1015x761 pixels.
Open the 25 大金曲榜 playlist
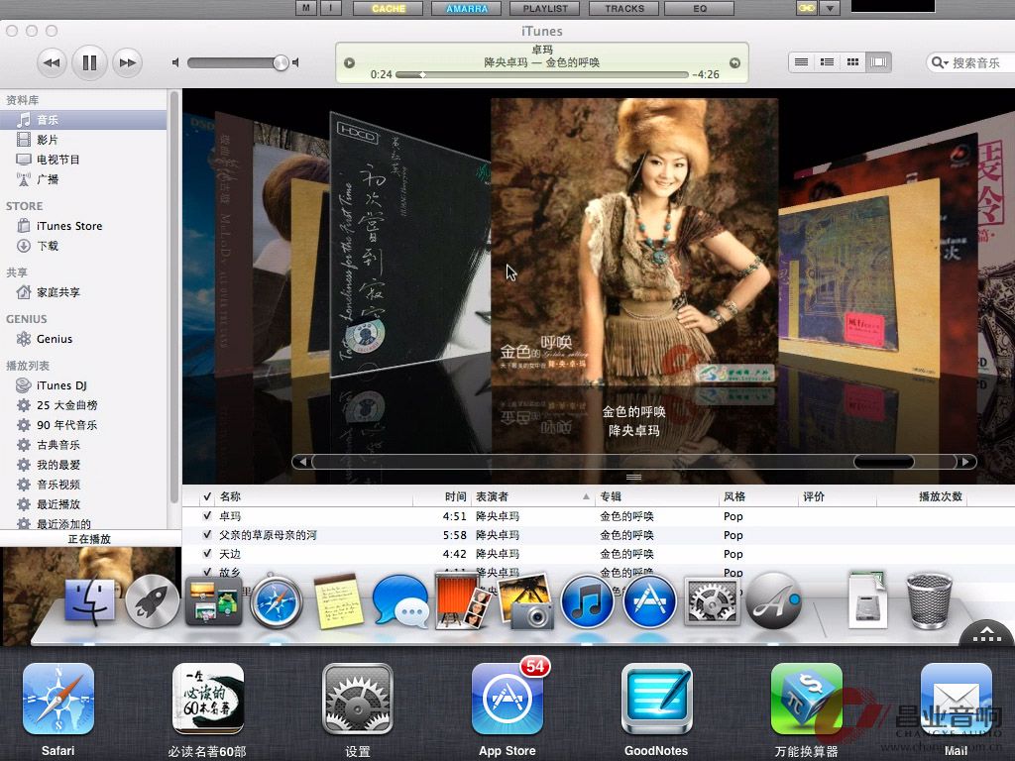click(83, 405)
